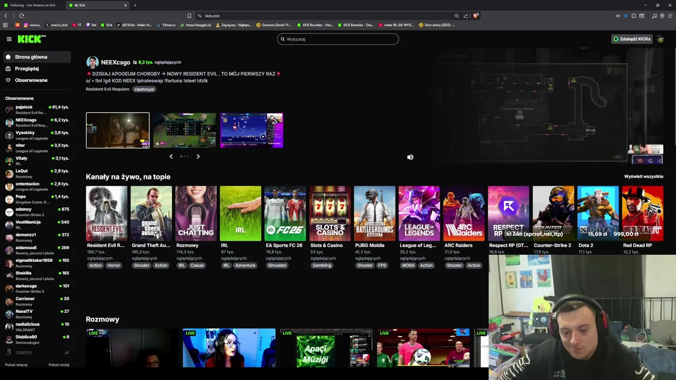Click the Gambling tag
676x380 pixels.
point(322,265)
